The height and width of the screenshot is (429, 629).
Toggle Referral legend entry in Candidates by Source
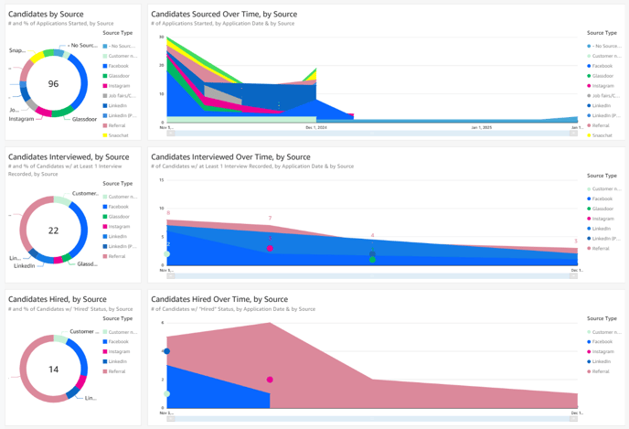point(114,125)
